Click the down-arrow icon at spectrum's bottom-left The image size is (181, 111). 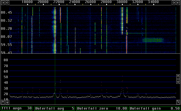click(7, 102)
